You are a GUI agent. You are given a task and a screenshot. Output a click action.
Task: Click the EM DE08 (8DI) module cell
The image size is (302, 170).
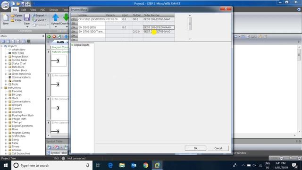pyautogui.click(x=92, y=27)
